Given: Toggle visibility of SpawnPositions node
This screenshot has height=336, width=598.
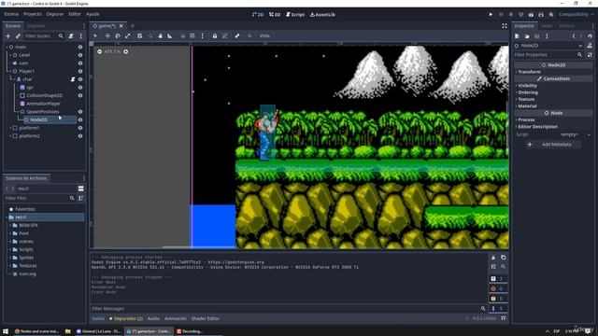Looking at the screenshot, I should point(80,112).
